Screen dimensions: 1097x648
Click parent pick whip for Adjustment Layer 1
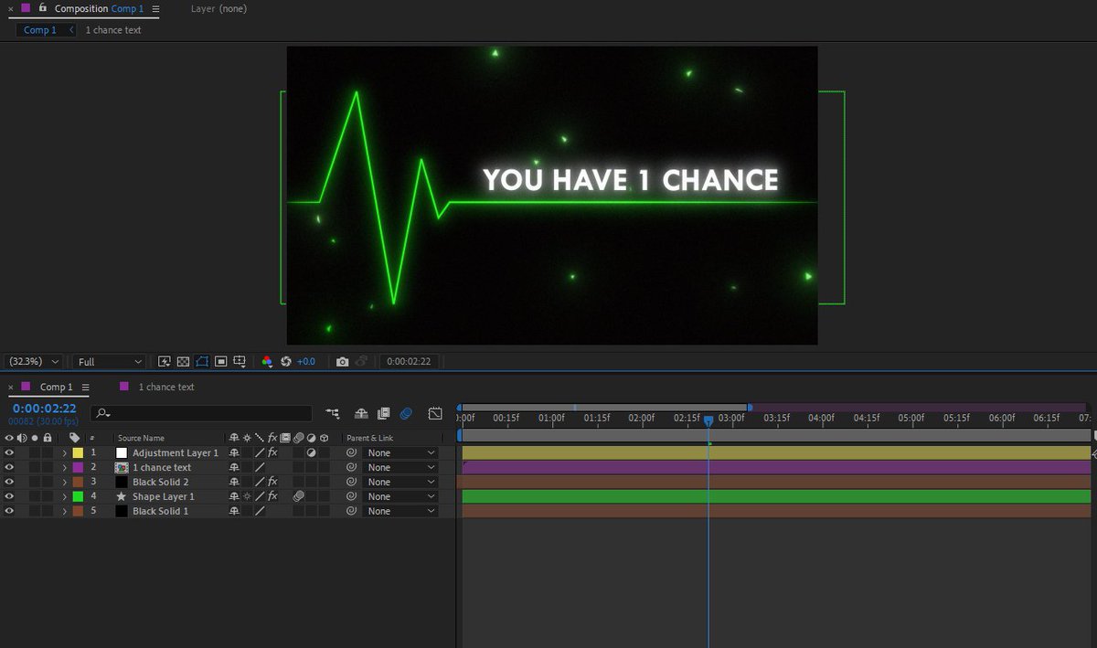point(351,453)
